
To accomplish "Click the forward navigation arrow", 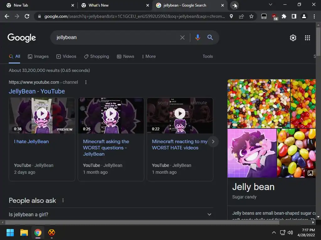I will [x=17, y=16].
